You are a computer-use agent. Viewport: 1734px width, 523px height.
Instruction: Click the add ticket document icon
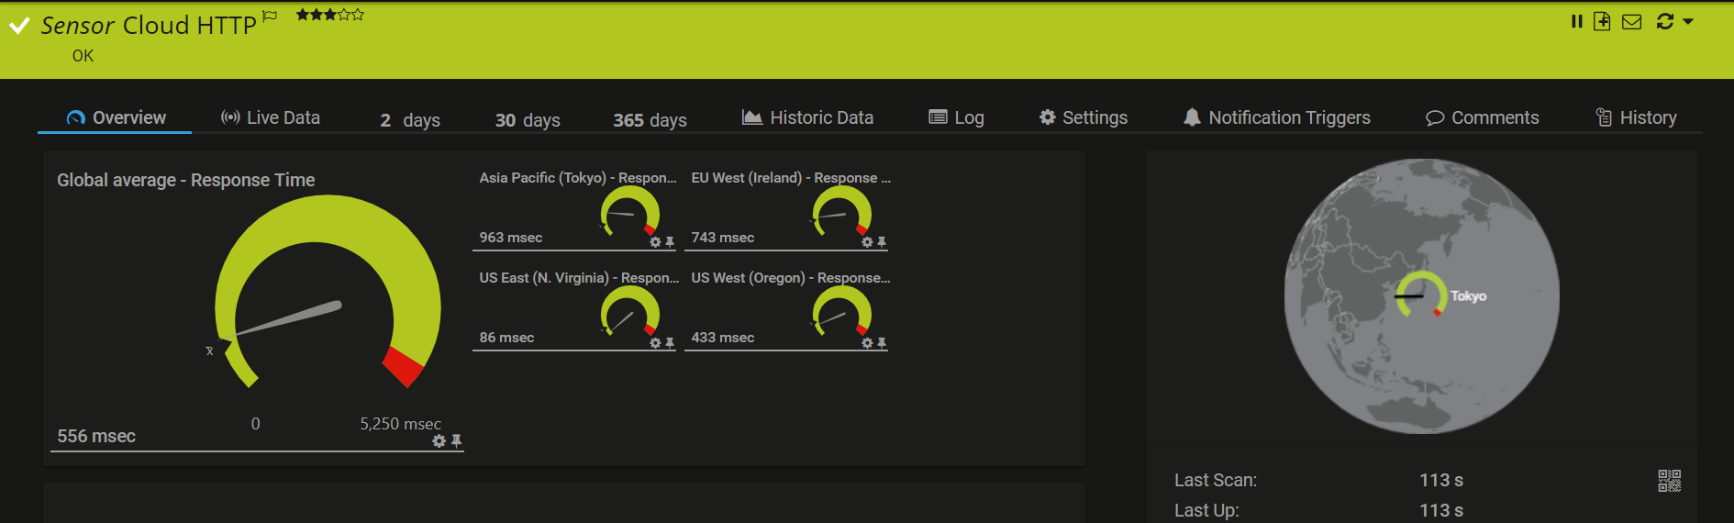(x=1602, y=21)
